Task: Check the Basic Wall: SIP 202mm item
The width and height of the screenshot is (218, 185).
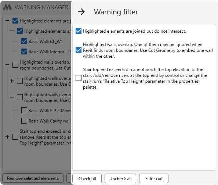Action: tap(24, 110)
